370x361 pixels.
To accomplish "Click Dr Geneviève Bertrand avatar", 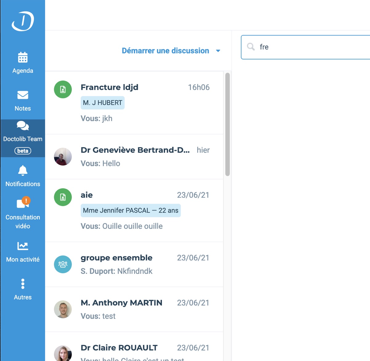I will click(x=63, y=157).
